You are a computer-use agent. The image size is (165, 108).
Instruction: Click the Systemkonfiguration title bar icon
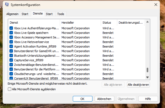7,5
